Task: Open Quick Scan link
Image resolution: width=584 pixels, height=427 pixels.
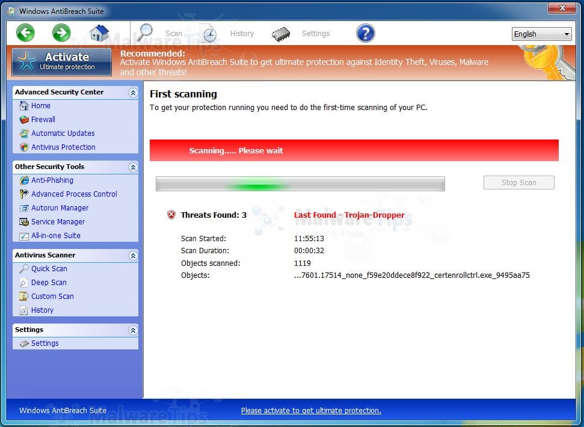Action: pyautogui.click(x=49, y=269)
